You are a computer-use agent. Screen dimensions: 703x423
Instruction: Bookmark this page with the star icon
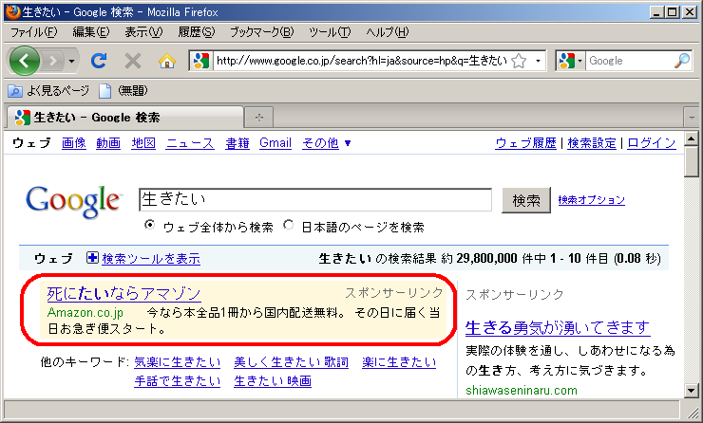[x=519, y=61]
